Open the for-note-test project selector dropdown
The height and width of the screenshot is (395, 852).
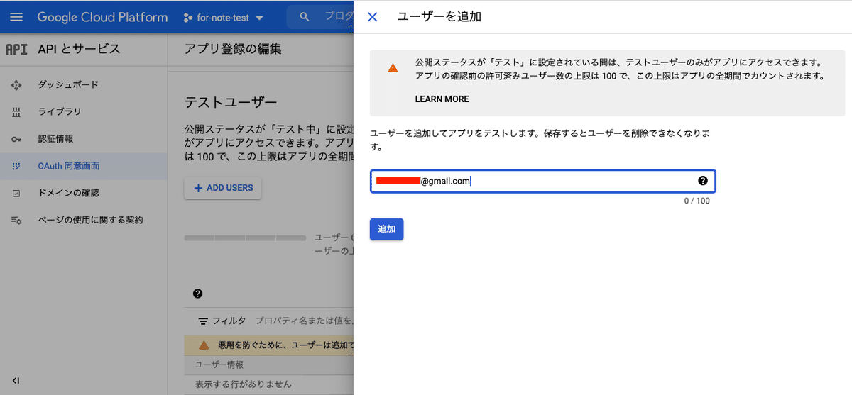point(223,18)
